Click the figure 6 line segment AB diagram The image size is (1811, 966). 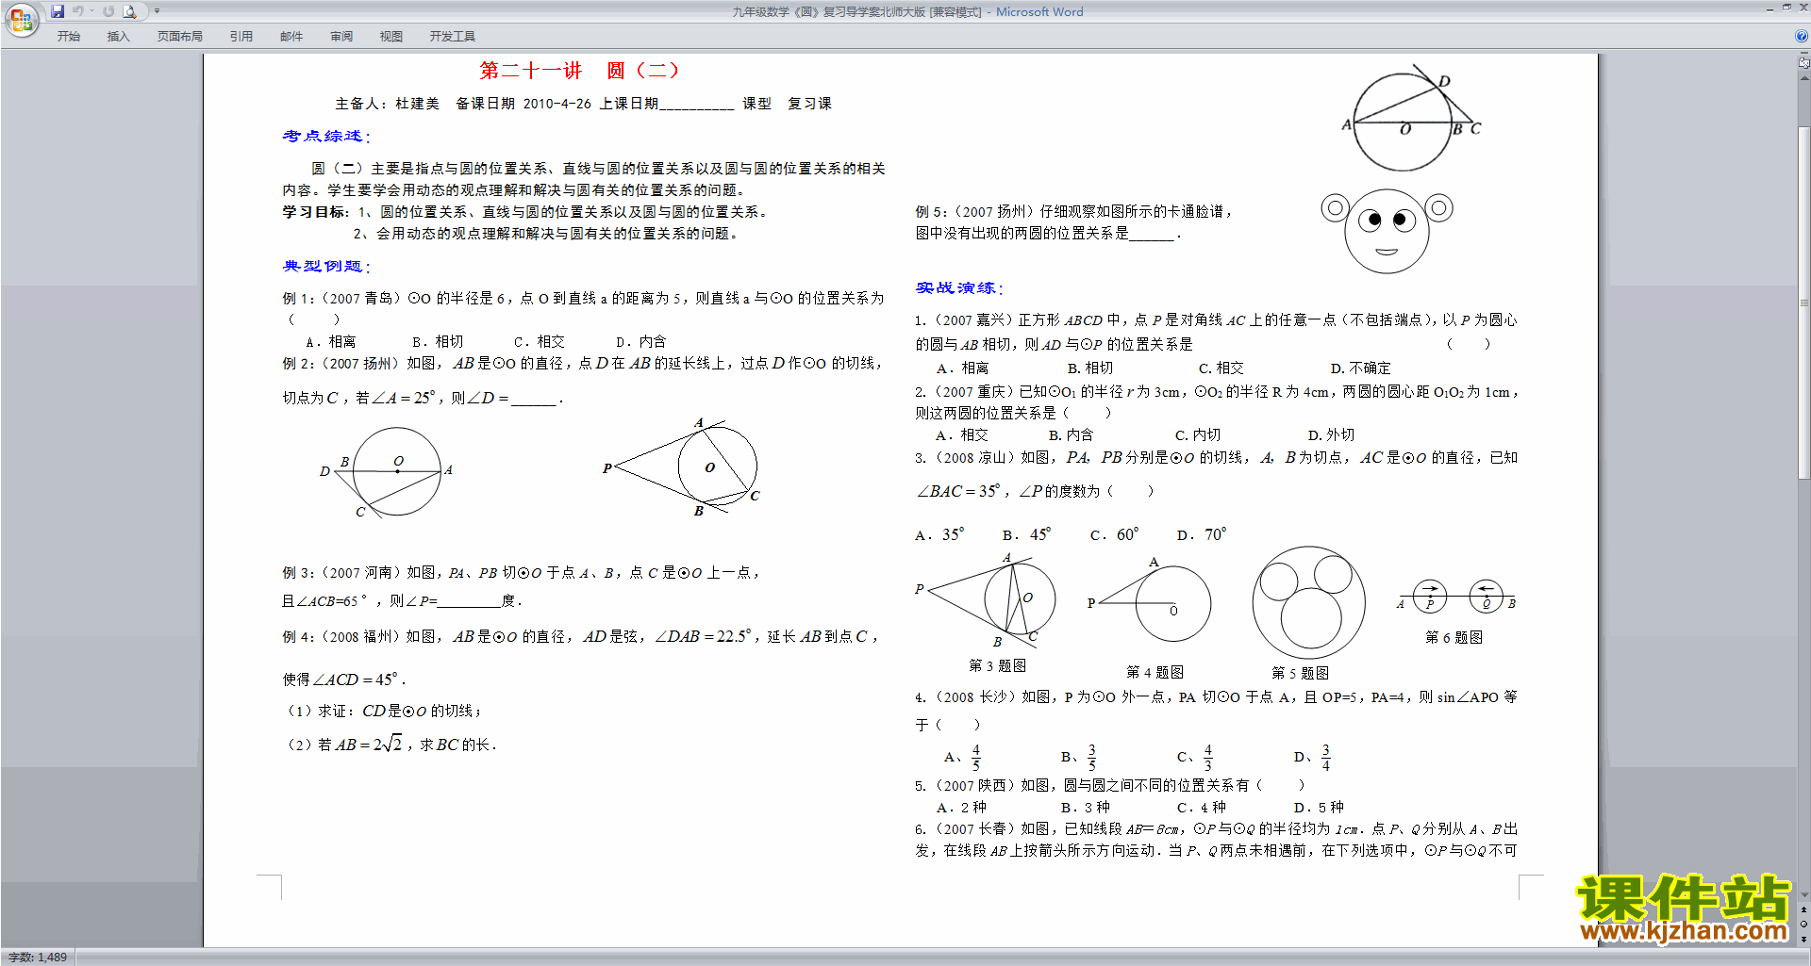click(1457, 597)
